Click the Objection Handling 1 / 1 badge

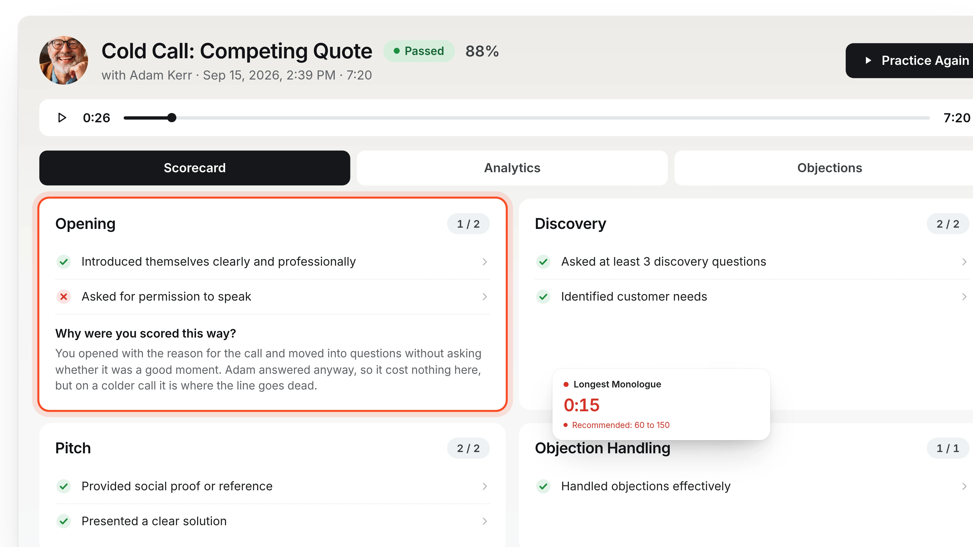click(x=948, y=448)
